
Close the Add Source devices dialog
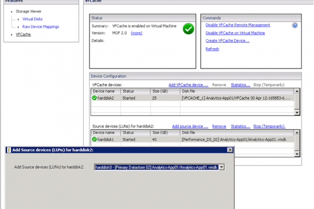(230, 150)
